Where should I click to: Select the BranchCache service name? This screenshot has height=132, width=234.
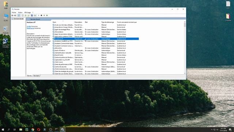[x=59, y=55]
